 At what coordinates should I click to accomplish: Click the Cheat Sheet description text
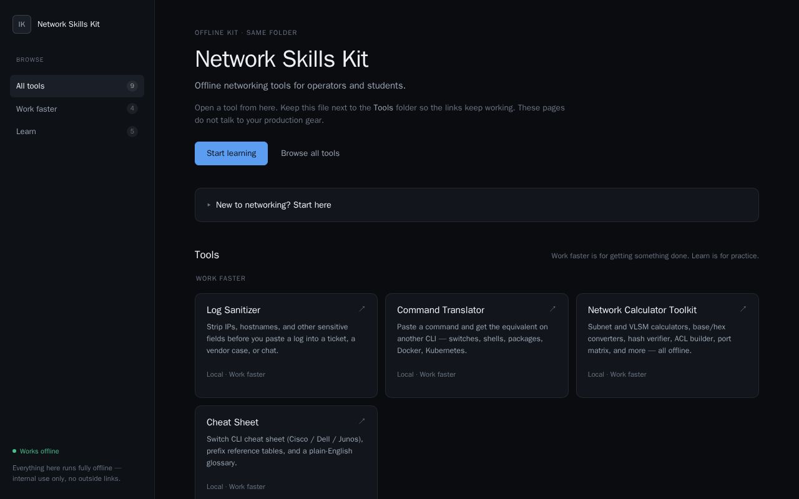tap(285, 451)
